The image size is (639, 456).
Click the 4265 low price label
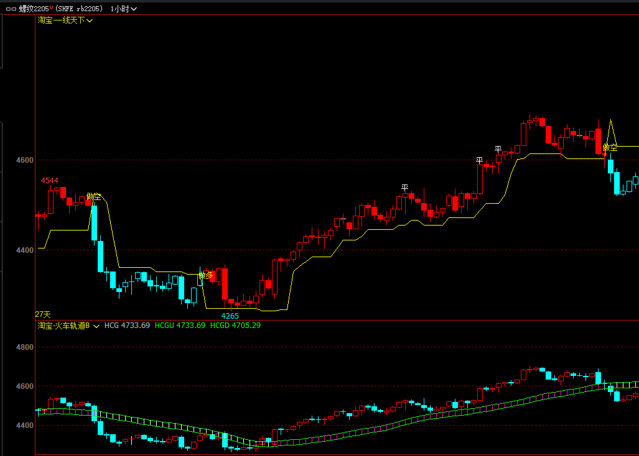230,316
